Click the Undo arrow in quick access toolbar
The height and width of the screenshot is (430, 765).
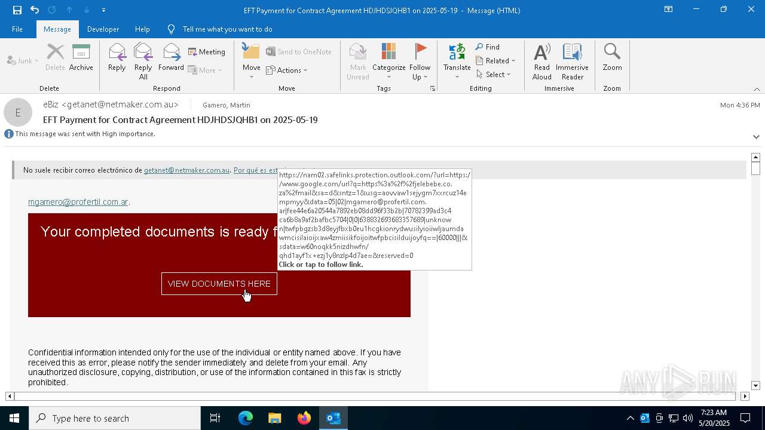35,10
